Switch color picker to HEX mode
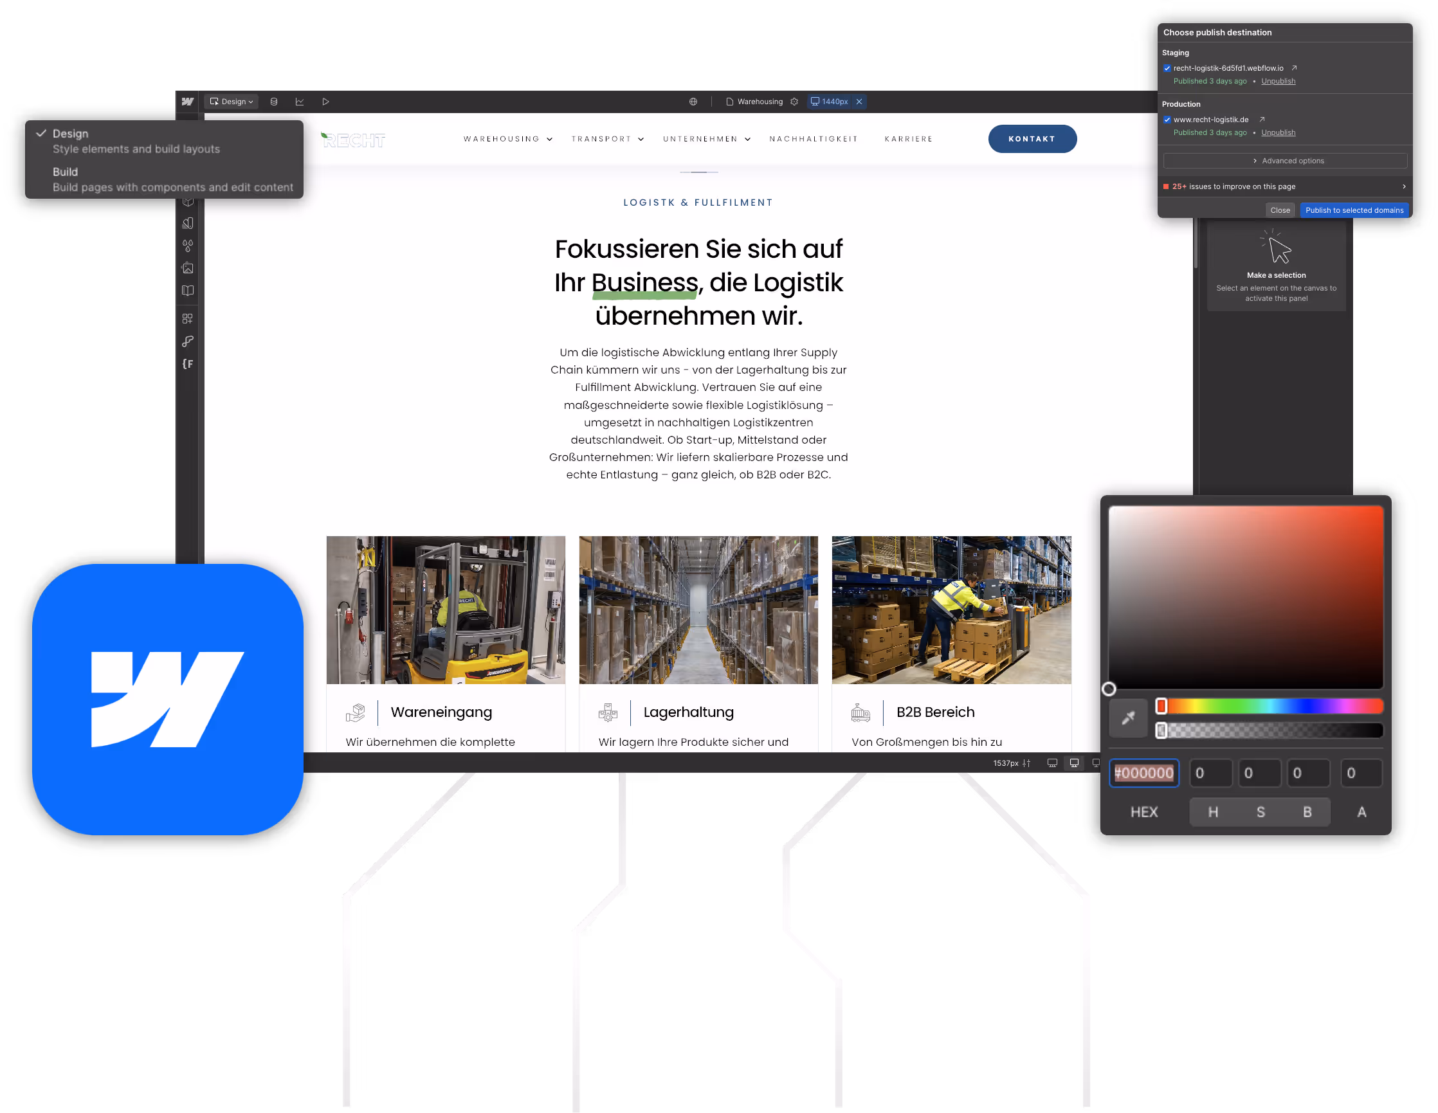 [x=1143, y=811]
